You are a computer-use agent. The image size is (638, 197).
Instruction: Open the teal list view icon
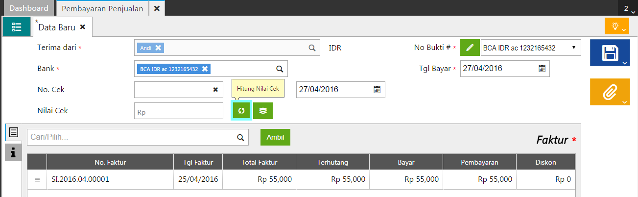[x=17, y=27]
